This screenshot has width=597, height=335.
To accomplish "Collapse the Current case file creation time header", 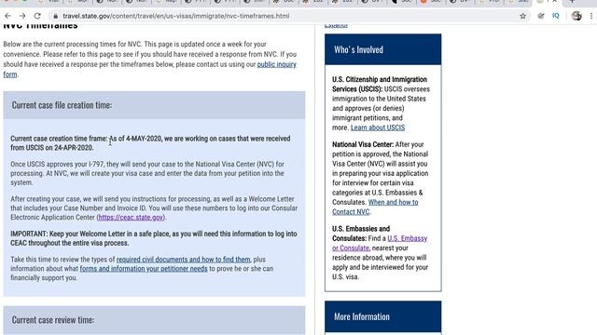I will click(x=154, y=105).
